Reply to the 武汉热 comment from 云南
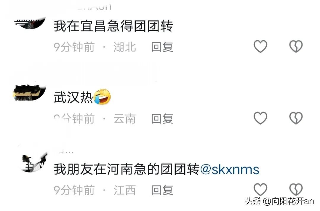This screenshot has width=320, height=211. (x=162, y=119)
